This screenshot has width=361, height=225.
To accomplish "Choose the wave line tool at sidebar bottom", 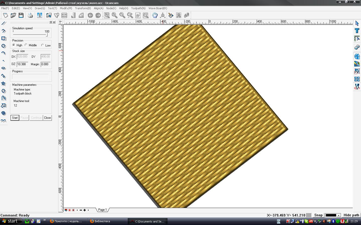I will coord(4,121).
